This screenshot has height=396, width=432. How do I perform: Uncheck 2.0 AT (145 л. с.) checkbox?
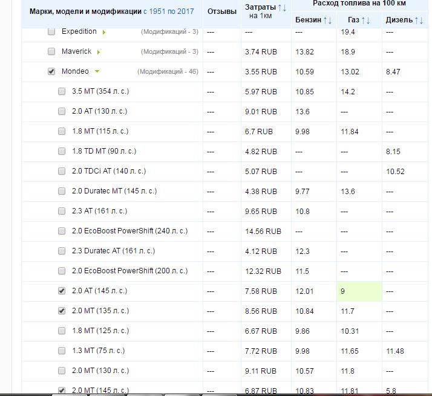[62, 291]
